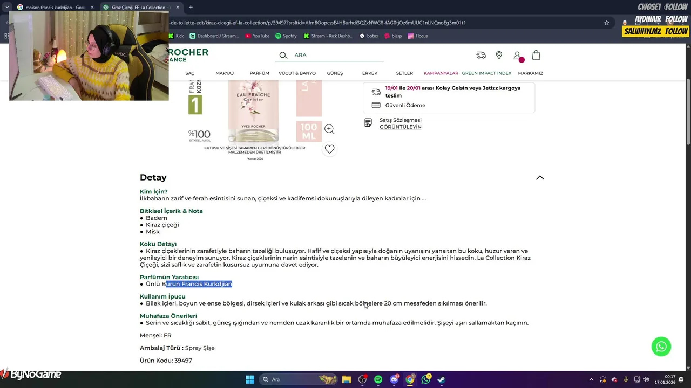Click the Menşei: FR text

tap(155, 335)
